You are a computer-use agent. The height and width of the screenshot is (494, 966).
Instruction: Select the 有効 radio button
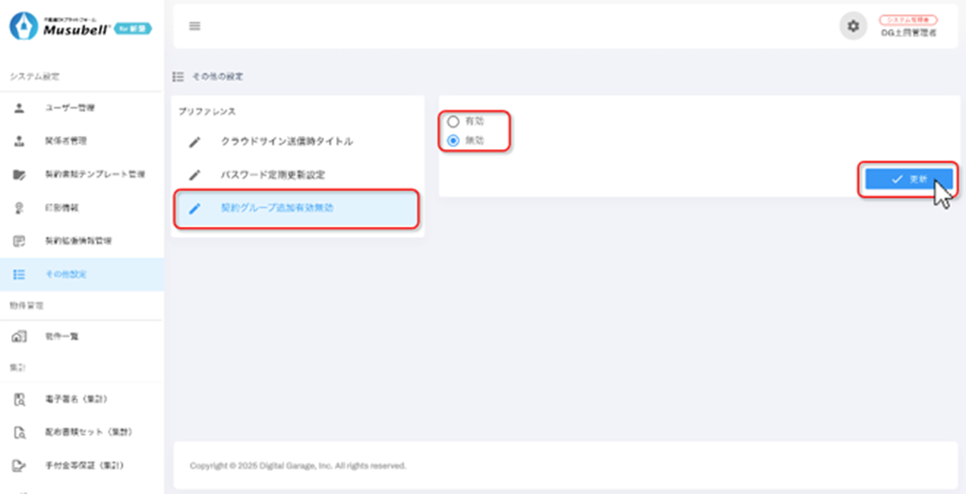point(453,122)
